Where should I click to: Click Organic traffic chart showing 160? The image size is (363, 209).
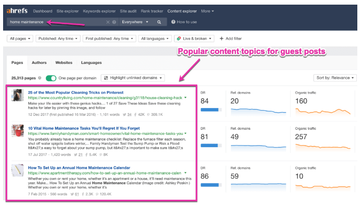coord(323,111)
